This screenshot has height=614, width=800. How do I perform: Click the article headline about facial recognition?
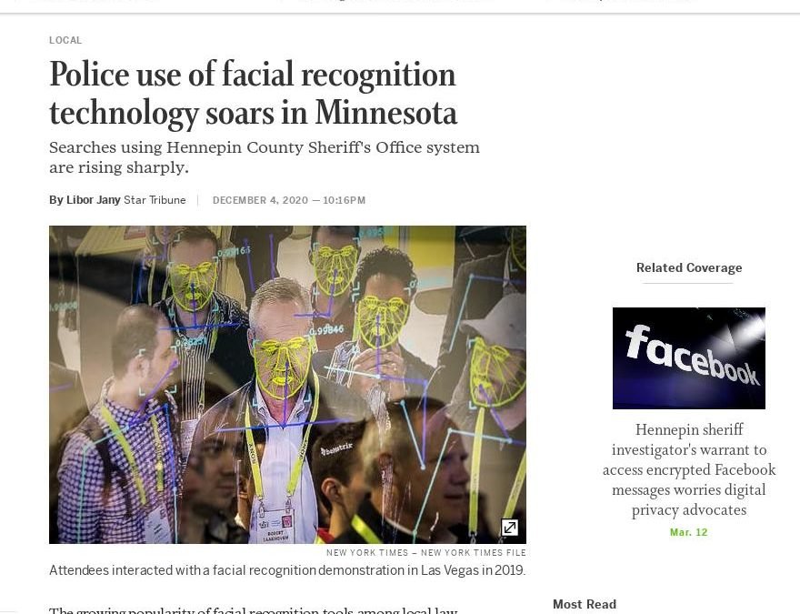[253, 94]
